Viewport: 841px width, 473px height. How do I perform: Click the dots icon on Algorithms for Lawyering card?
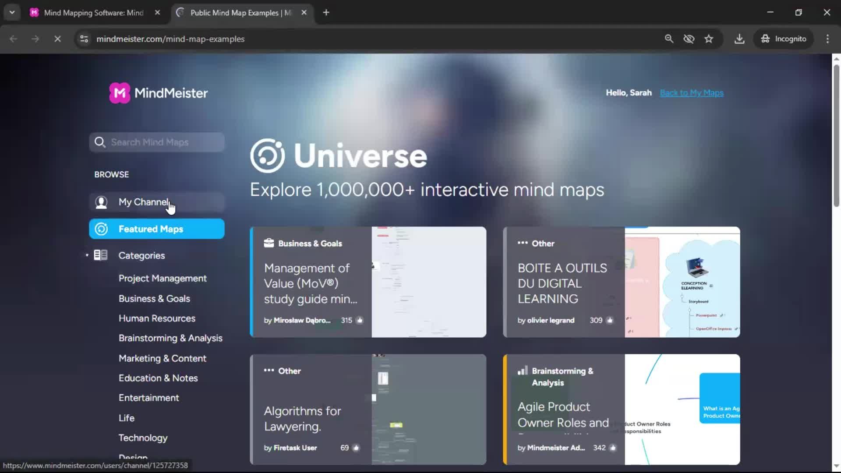(x=269, y=371)
